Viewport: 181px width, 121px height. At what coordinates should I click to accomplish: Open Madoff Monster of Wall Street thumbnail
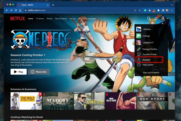tap(58, 101)
